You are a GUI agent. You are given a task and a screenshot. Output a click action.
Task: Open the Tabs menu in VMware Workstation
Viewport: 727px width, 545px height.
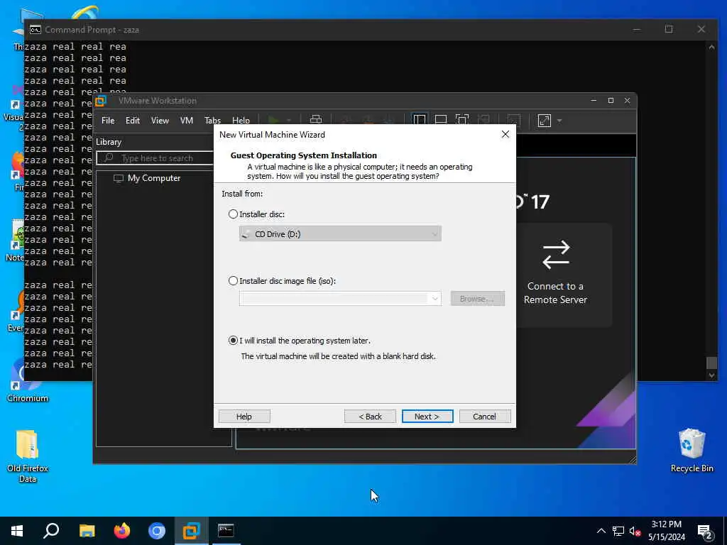(212, 121)
